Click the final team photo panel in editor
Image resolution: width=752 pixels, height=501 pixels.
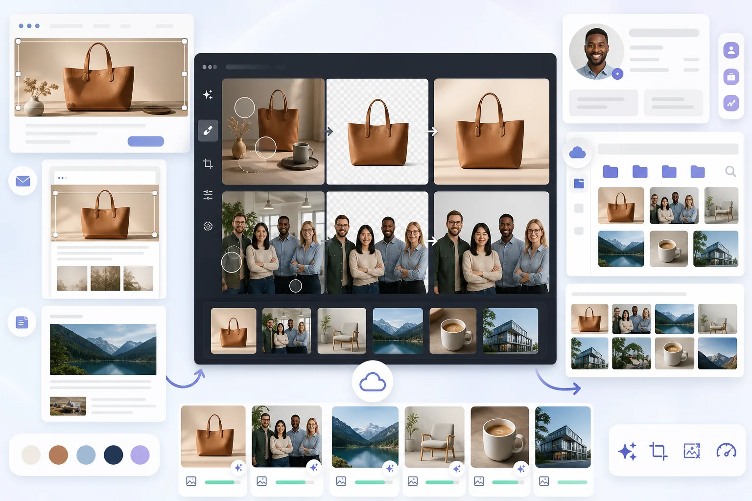click(x=492, y=243)
